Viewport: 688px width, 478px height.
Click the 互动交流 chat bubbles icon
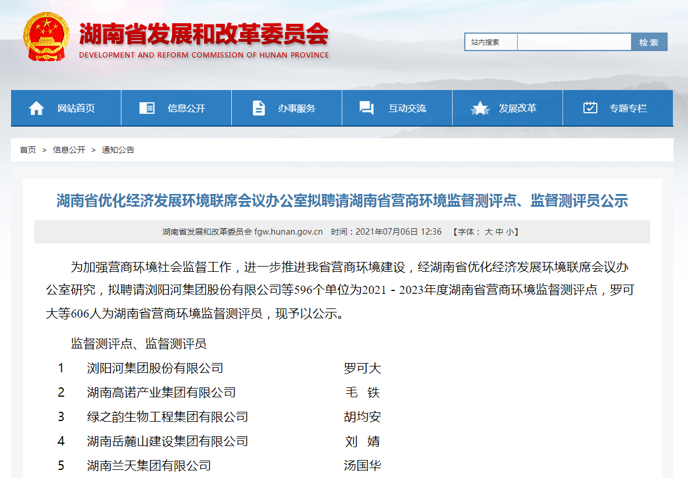click(x=367, y=108)
